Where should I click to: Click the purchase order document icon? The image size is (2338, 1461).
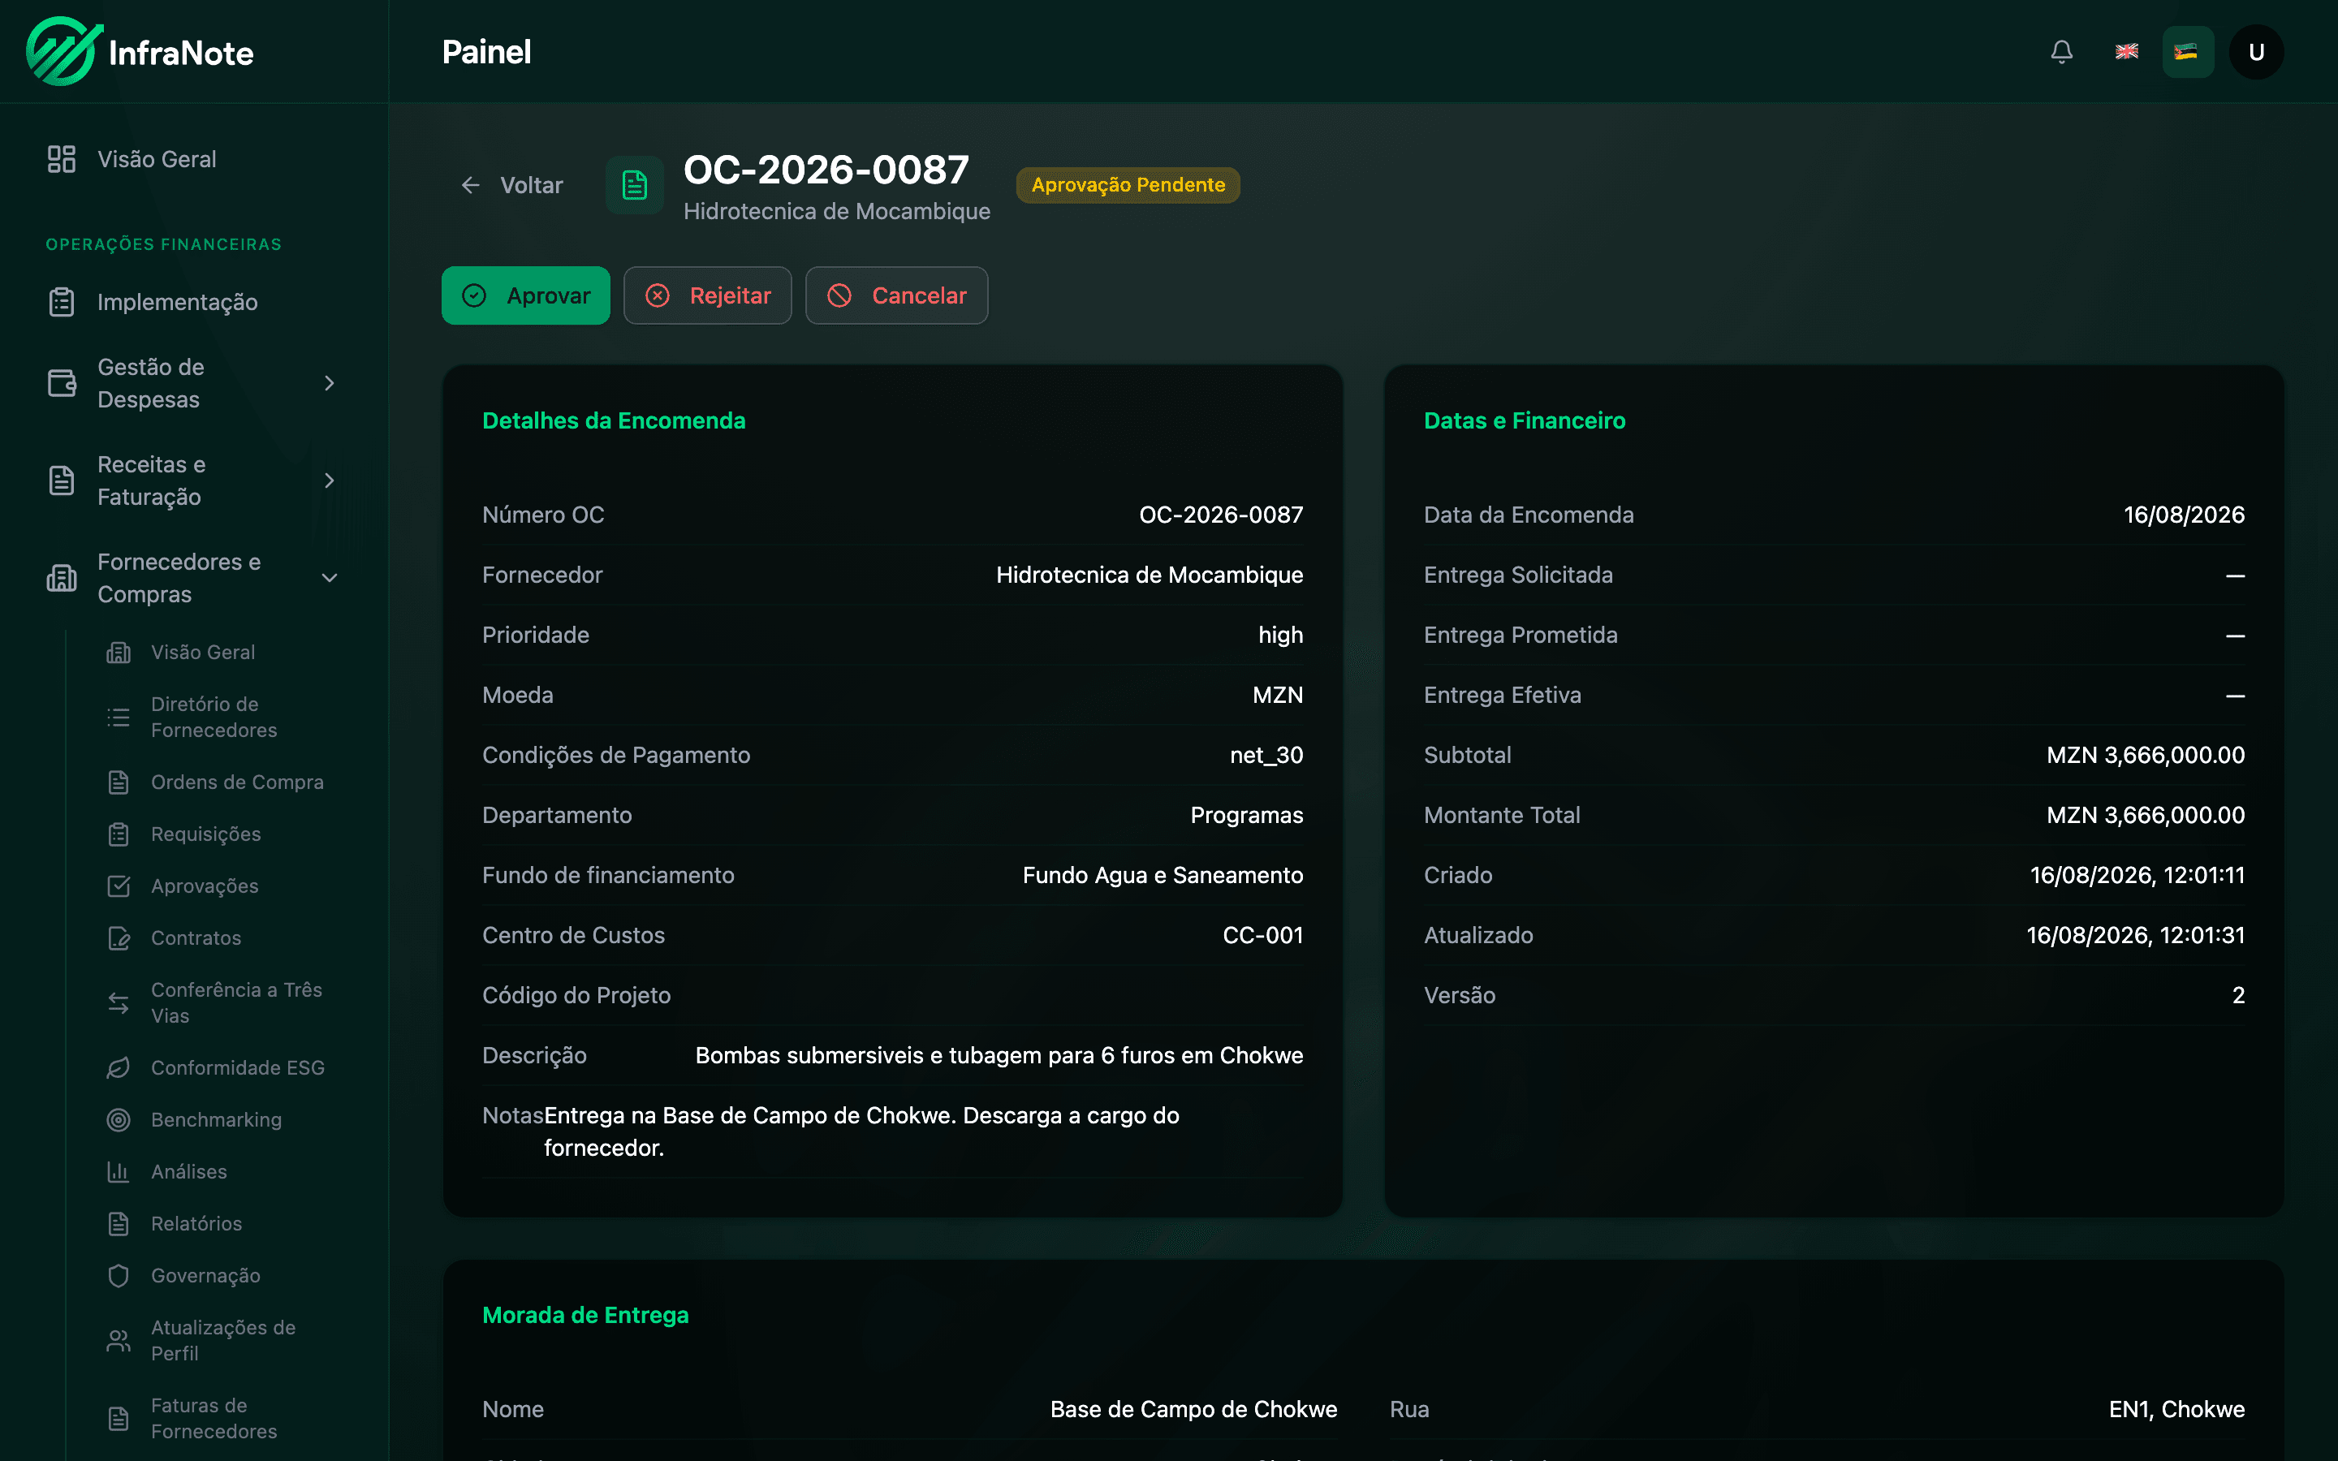[635, 186]
